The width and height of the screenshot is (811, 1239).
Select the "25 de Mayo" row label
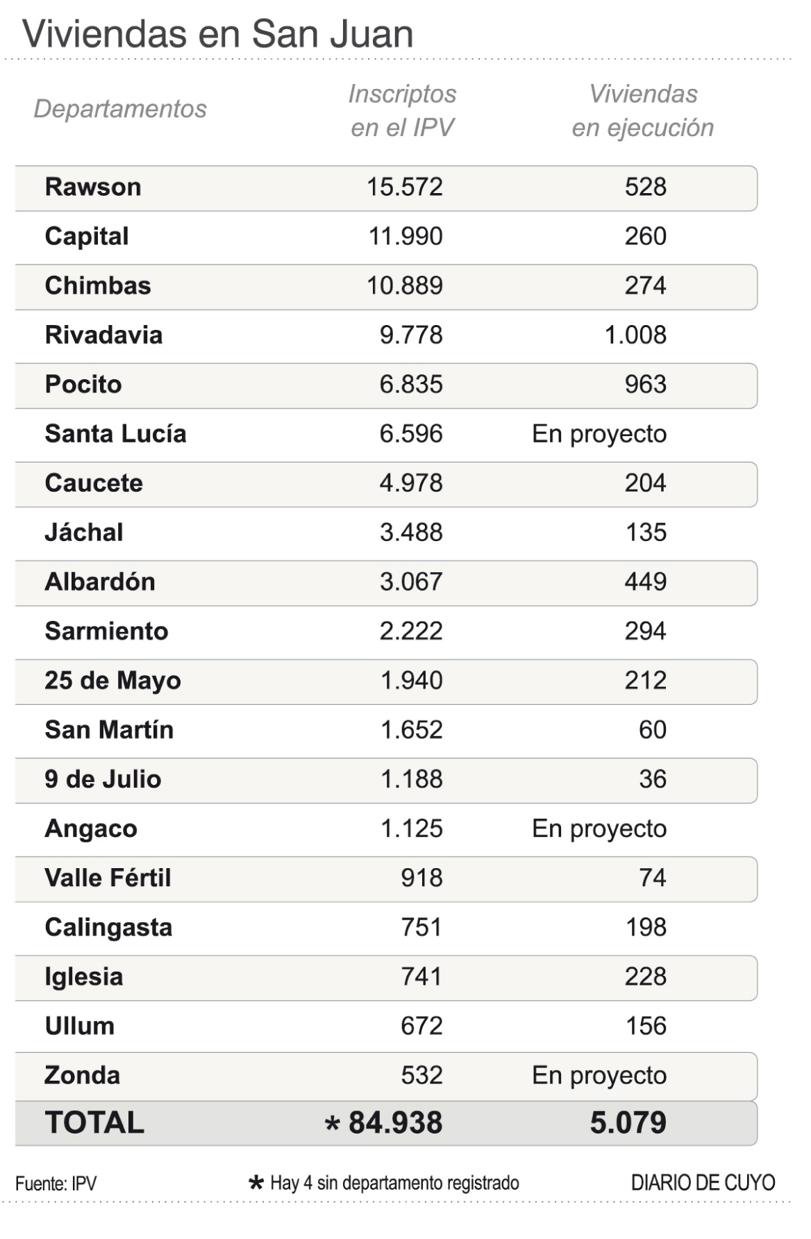pyautogui.click(x=112, y=680)
